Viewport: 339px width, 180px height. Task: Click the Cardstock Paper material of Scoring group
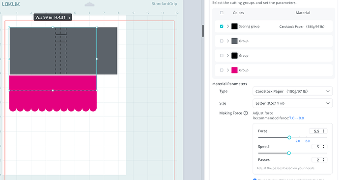coord(302,27)
